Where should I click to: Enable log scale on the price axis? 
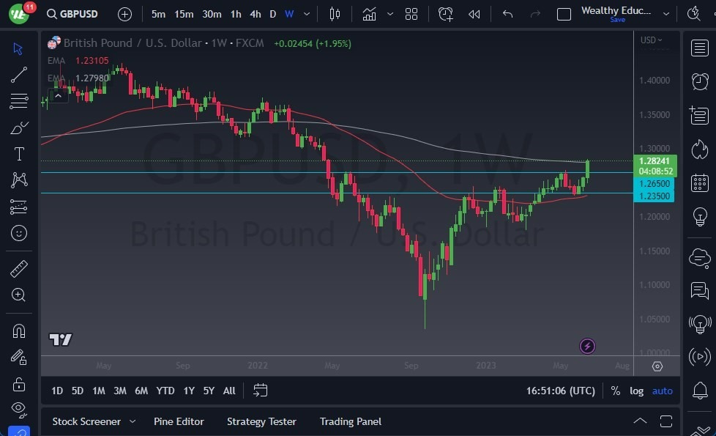click(x=636, y=391)
